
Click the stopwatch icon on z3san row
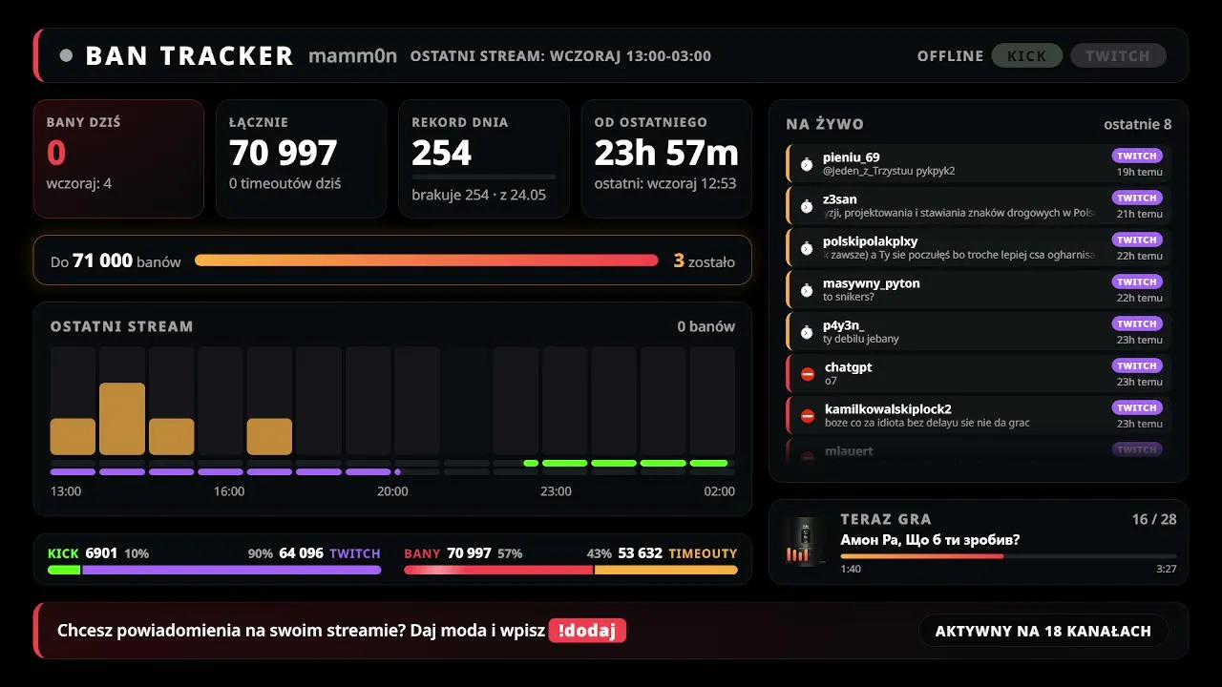click(x=807, y=206)
